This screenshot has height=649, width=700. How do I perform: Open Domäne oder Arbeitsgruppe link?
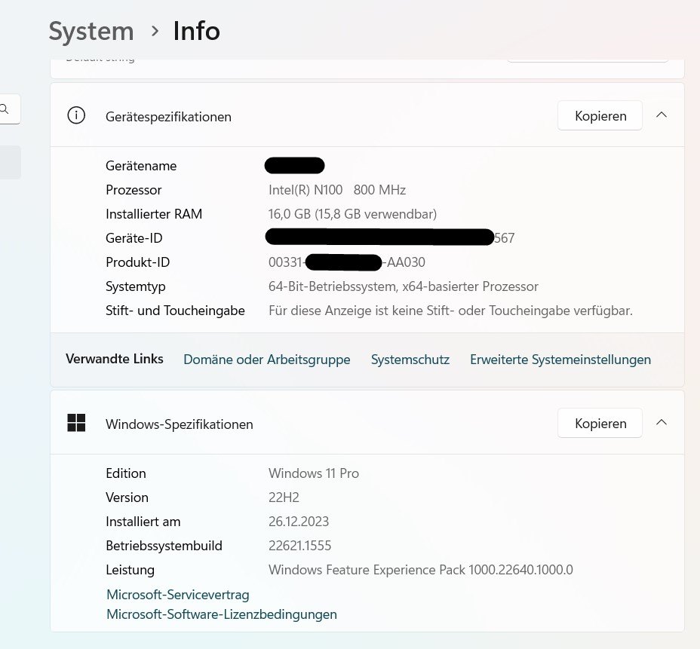(266, 360)
